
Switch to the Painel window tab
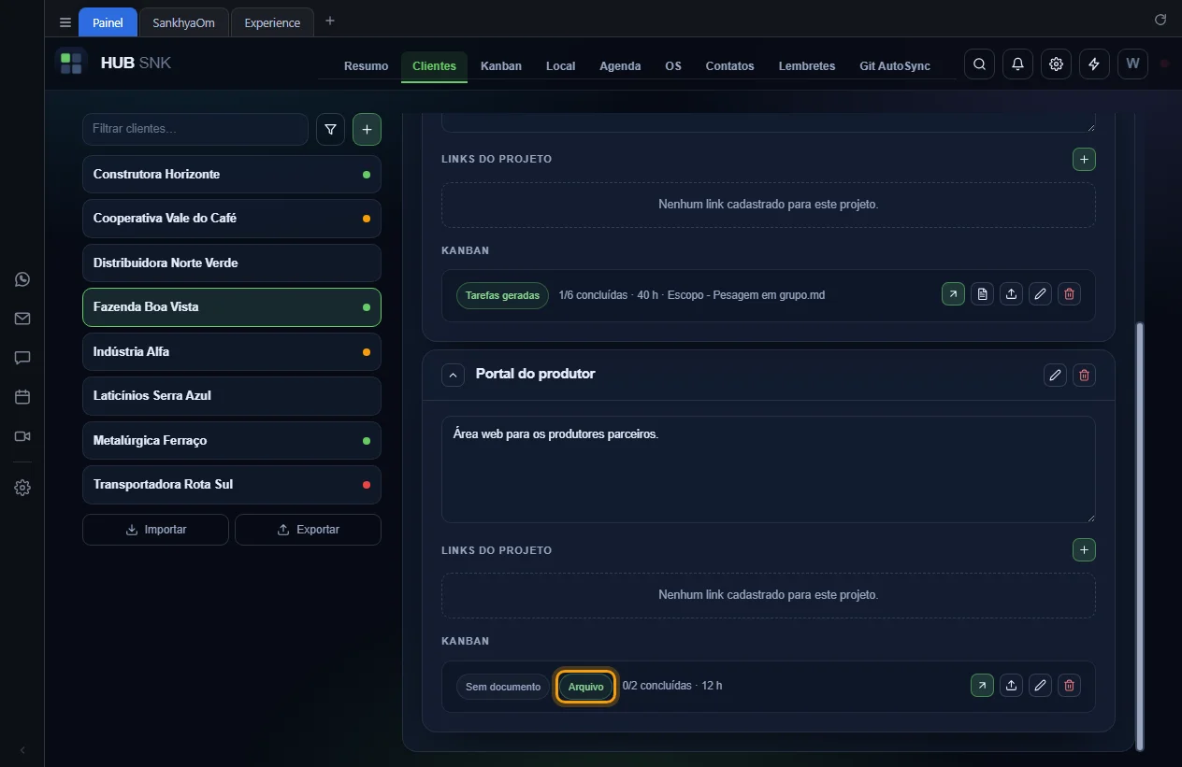[108, 22]
